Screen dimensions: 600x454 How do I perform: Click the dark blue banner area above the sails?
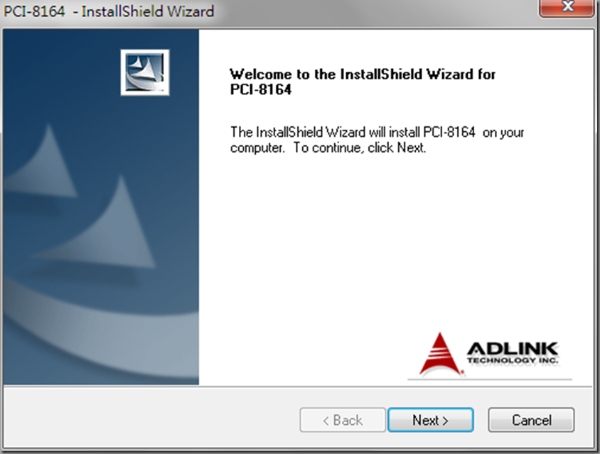64,71
